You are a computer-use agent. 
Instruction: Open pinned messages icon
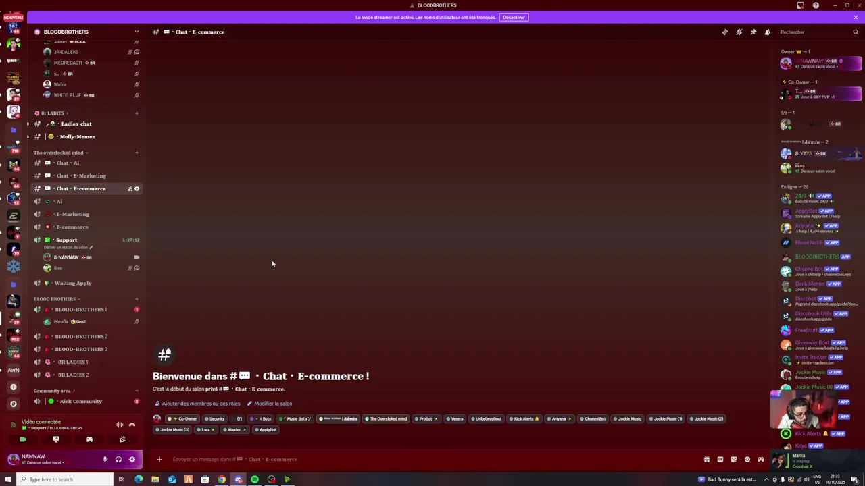[x=753, y=32]
